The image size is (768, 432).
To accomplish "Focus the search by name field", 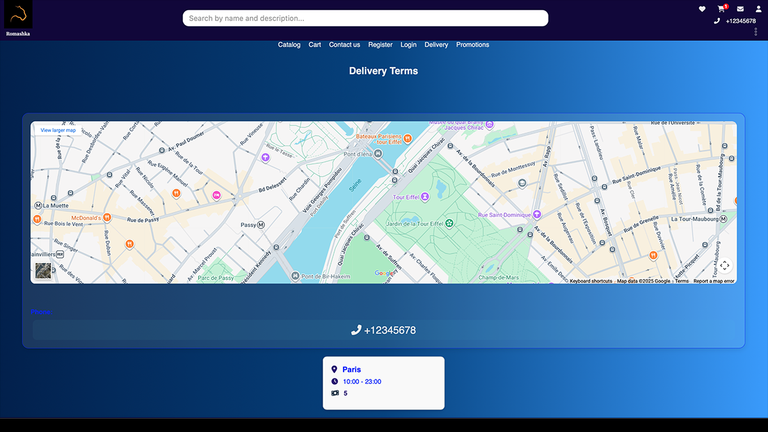I will [x=365, y=19].
